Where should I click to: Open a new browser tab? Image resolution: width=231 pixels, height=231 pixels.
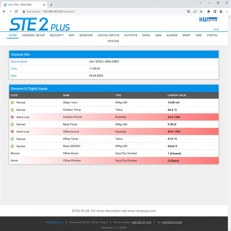pos(51,5)
